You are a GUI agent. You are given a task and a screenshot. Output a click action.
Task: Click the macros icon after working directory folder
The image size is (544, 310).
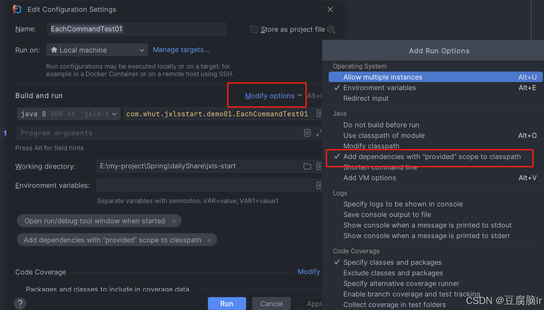pos(319,166)
